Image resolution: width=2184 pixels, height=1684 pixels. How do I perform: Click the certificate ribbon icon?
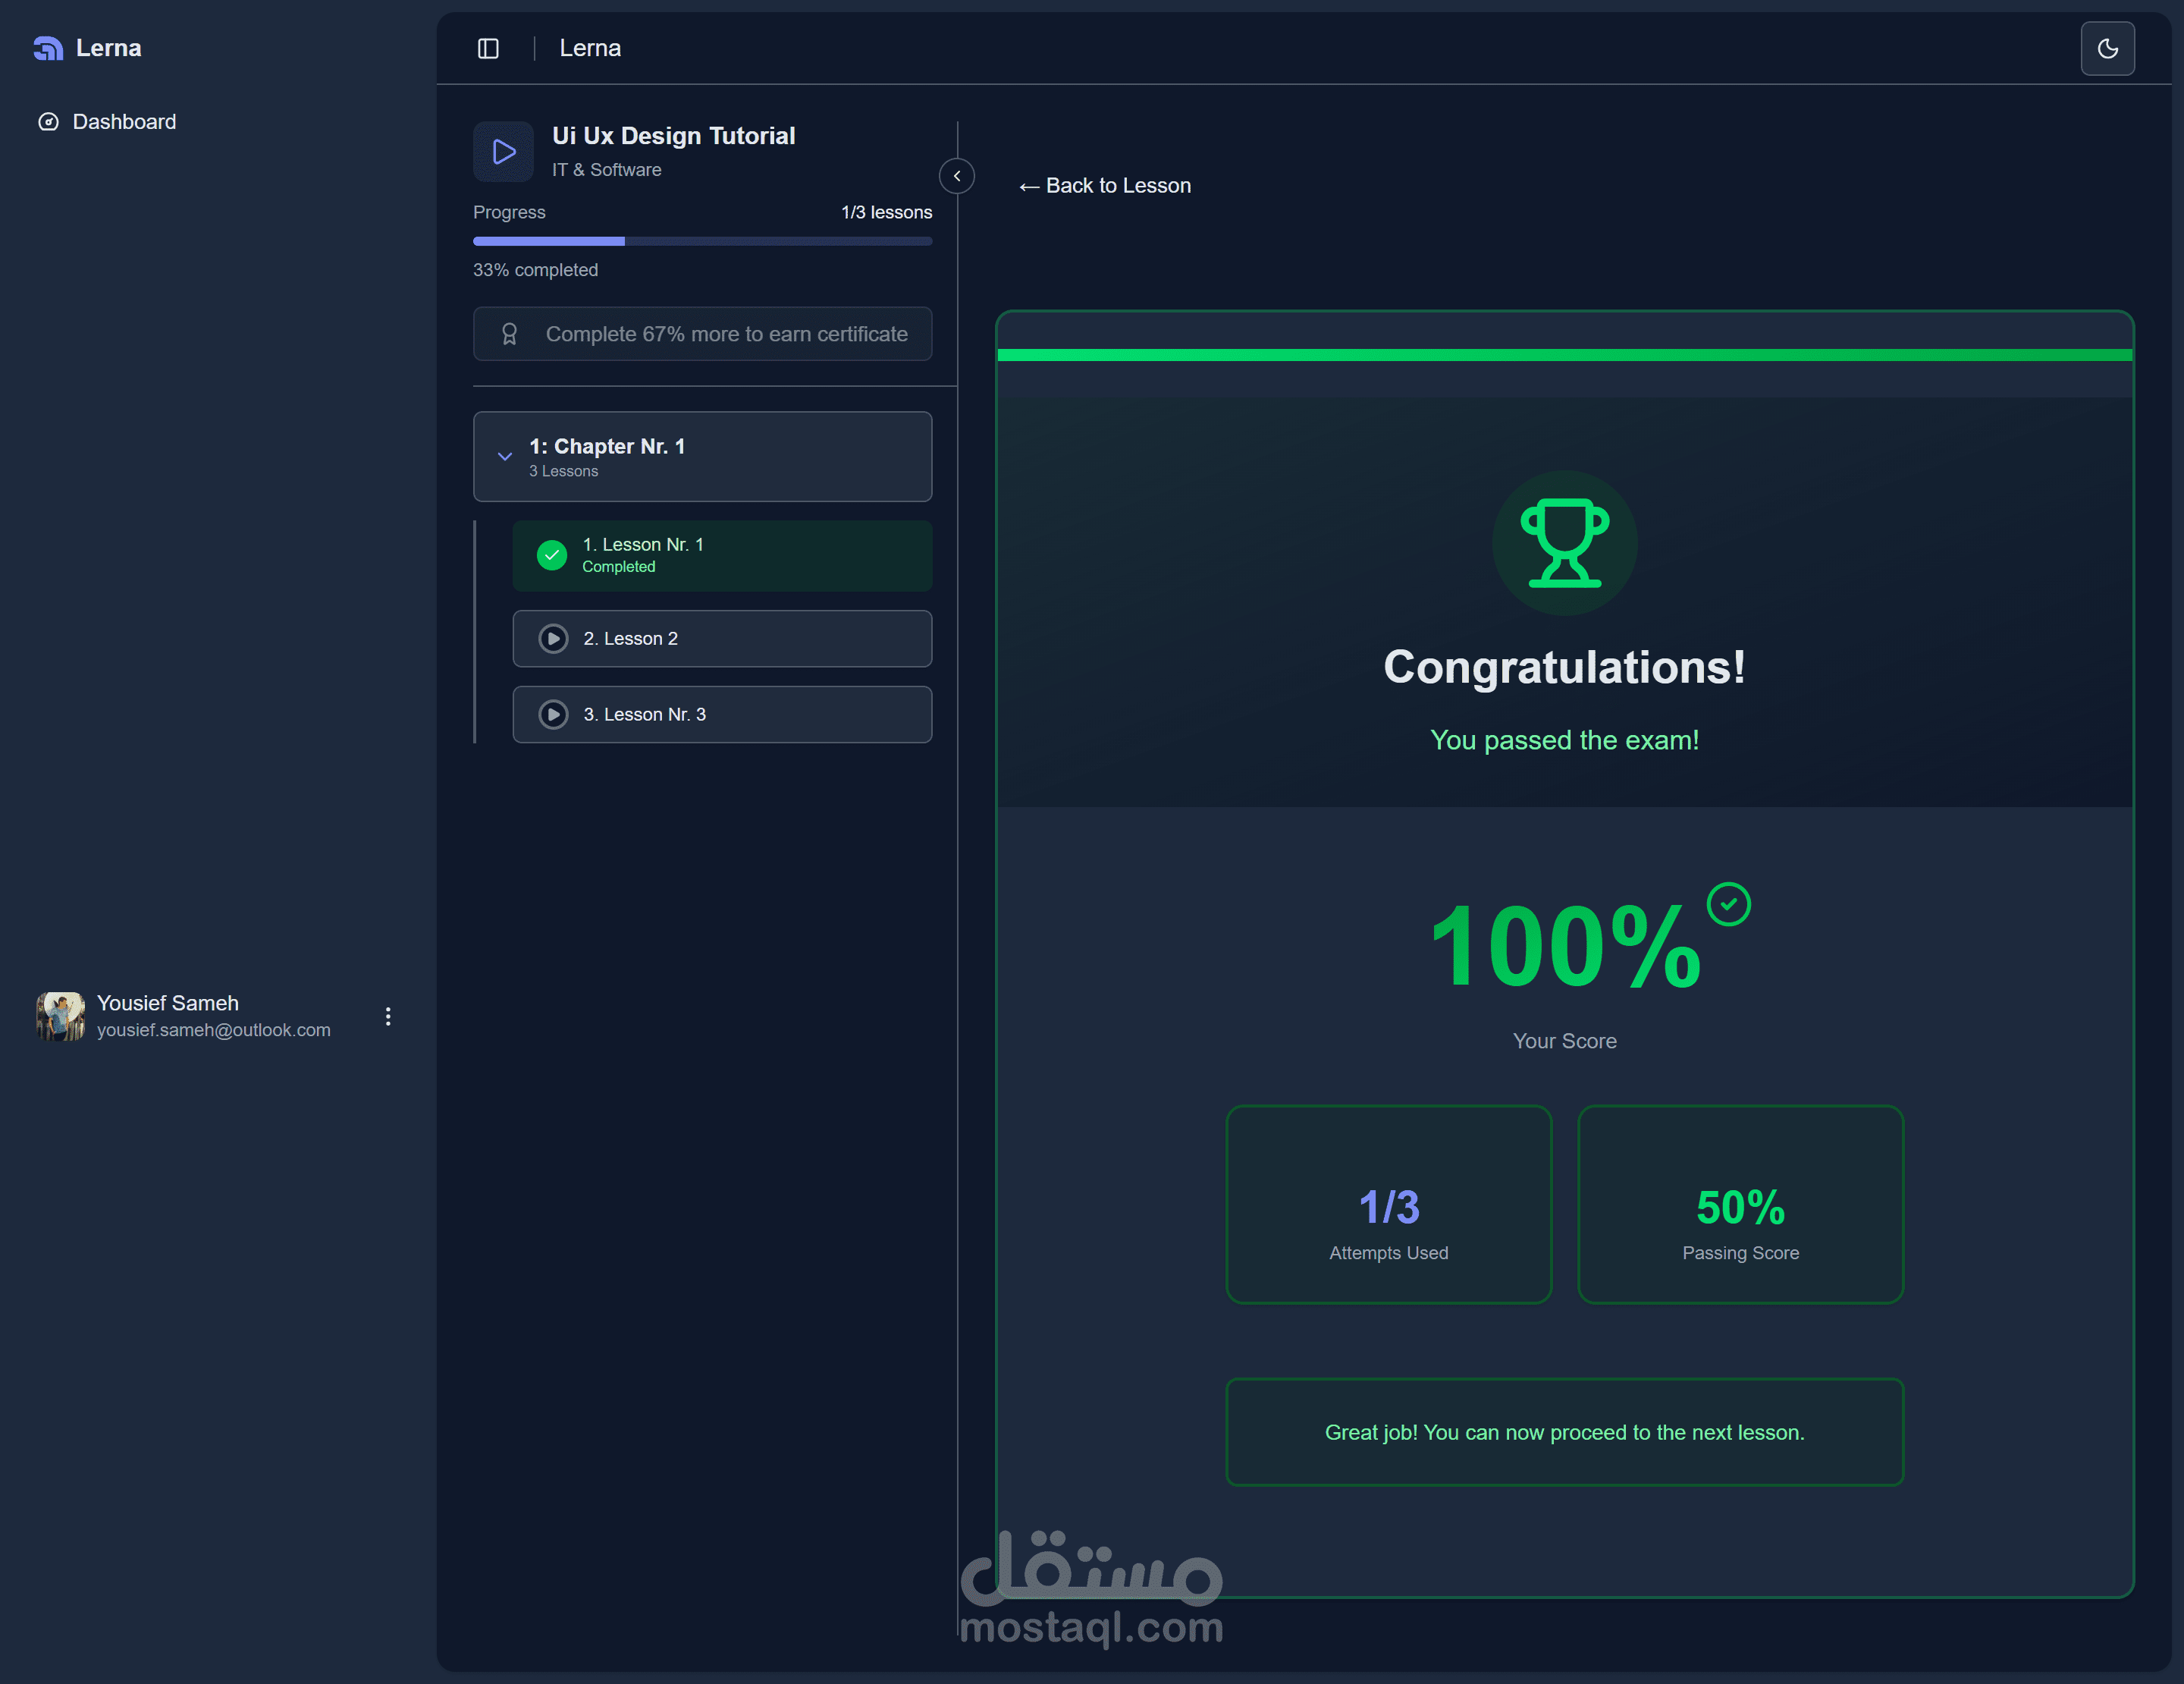click(509, 334)
